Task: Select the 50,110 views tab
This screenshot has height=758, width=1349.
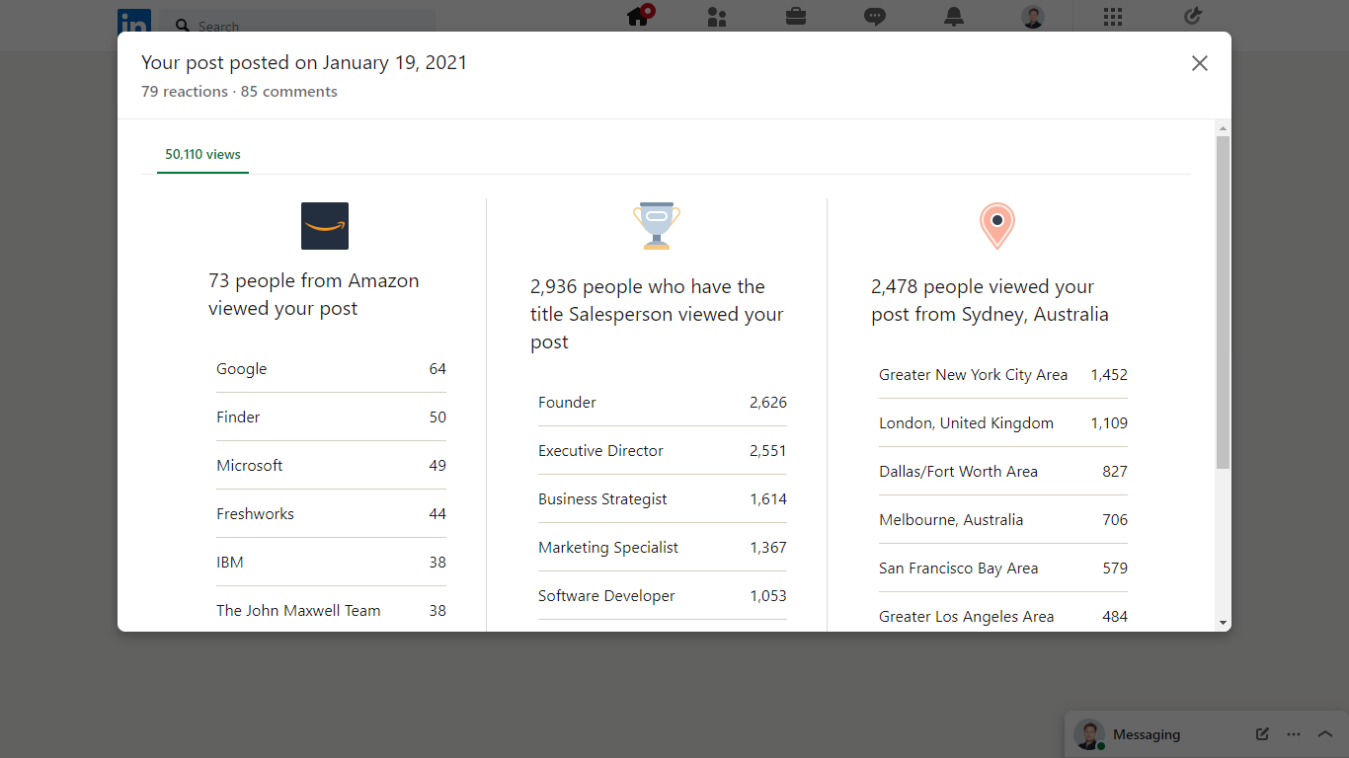Action: pos(202,155)
